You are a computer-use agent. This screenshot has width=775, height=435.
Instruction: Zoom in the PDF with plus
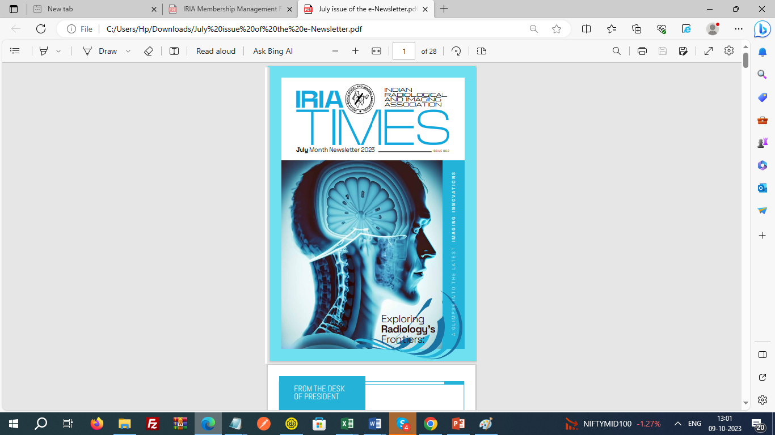(356, 51)
